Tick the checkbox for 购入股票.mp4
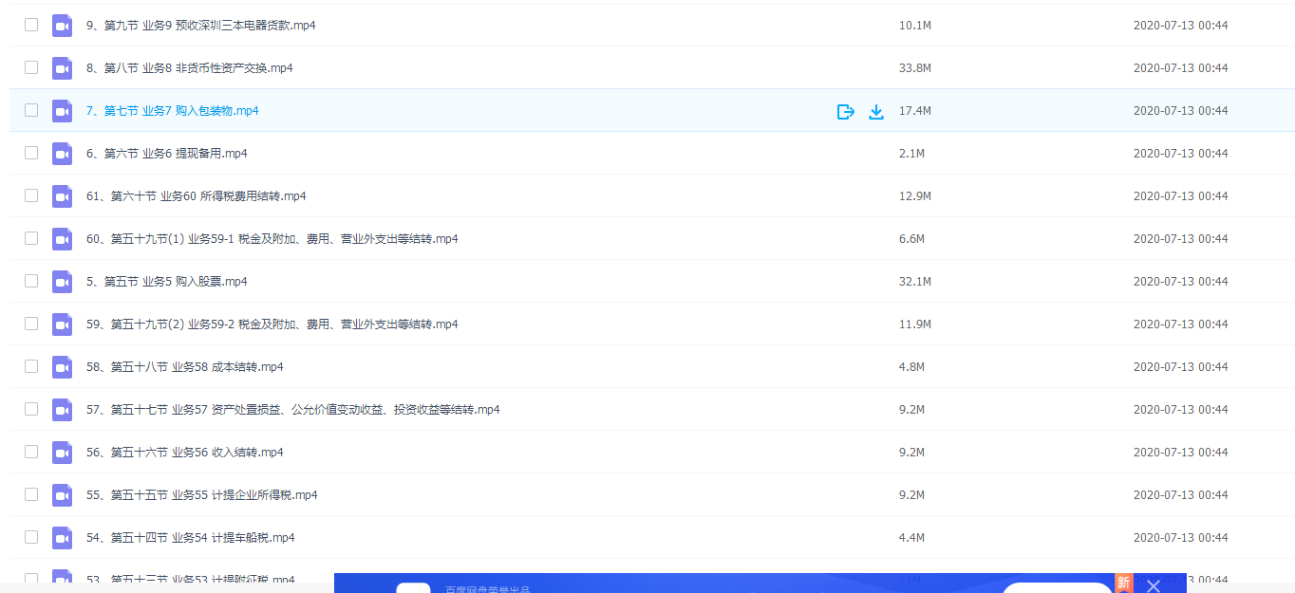Screen dimensions: 1295x593 tap(31, 281)
